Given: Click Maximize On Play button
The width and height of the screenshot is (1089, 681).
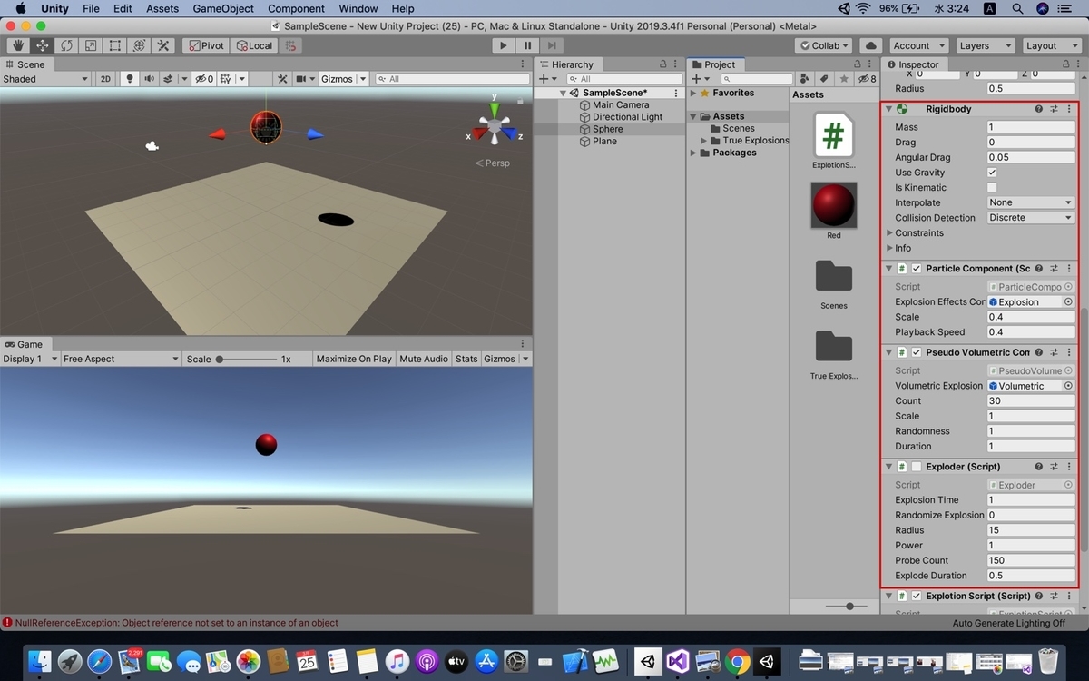Looking at the screenshot, I should click(x=354, y=359).
